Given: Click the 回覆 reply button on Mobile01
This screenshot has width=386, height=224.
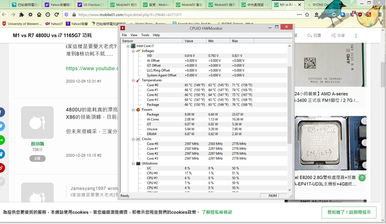Looking at the screenshot, I should coord(314,36).
